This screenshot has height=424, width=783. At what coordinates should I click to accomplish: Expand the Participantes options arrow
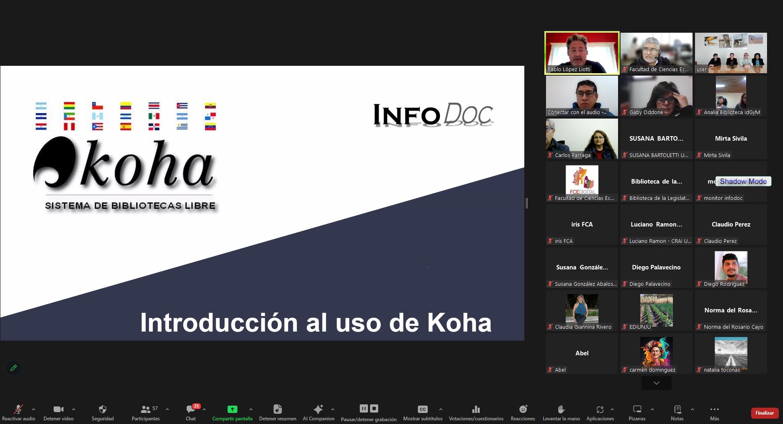click(x=167, y=409)
